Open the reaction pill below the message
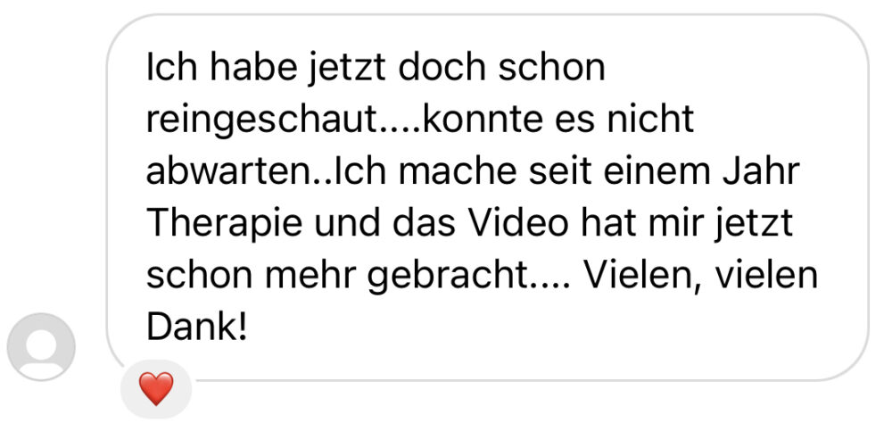Image resolution: width=892 pixels, height=423 pixels. click(156, 389)
